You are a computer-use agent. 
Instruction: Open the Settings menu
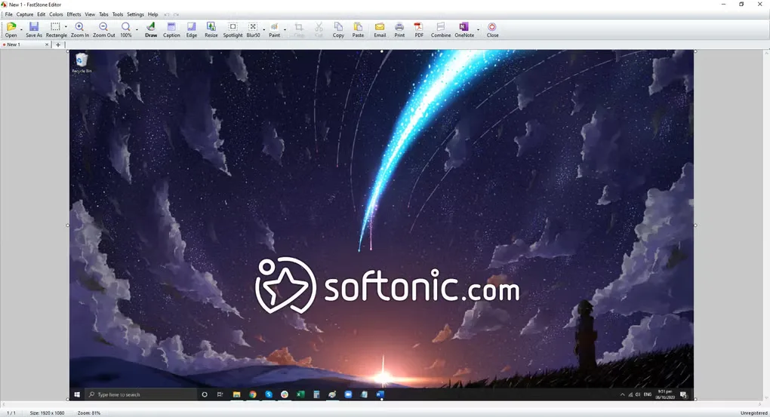[x=136, y=15]
